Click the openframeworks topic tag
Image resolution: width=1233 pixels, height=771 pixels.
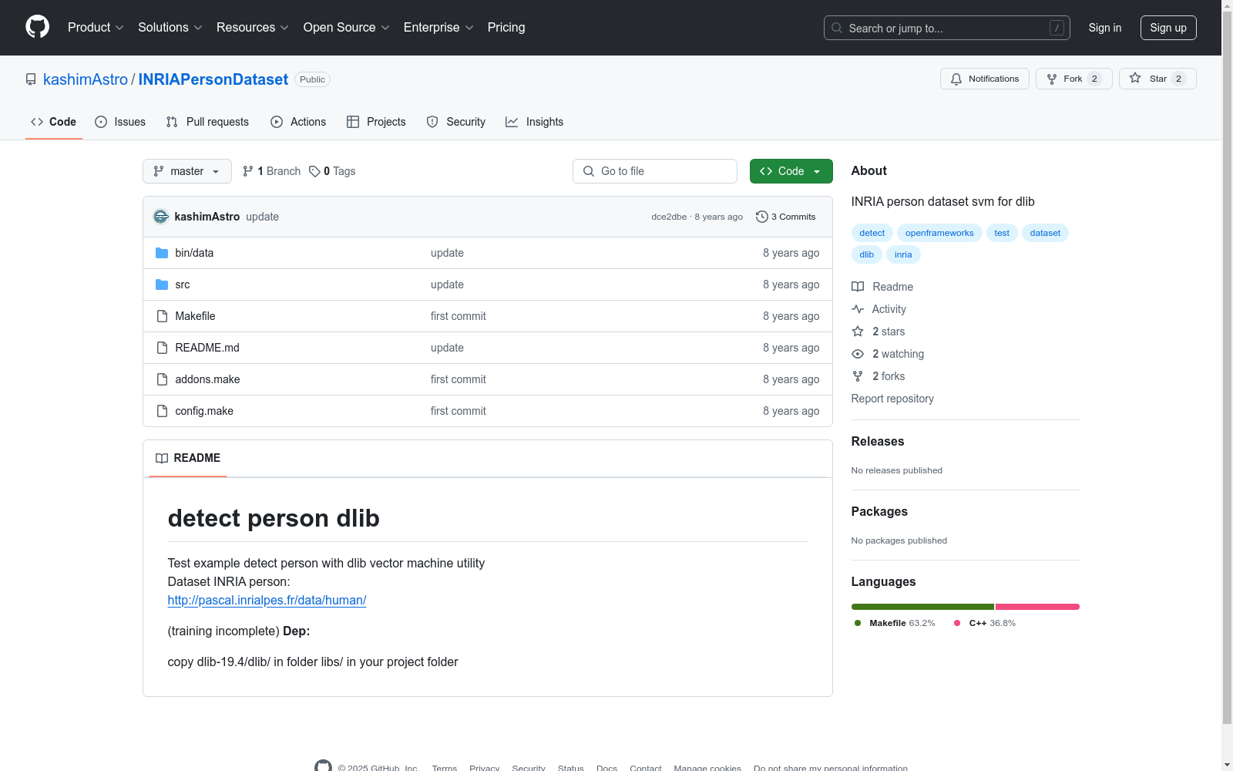pyautogui.click(x=939, y=233)
